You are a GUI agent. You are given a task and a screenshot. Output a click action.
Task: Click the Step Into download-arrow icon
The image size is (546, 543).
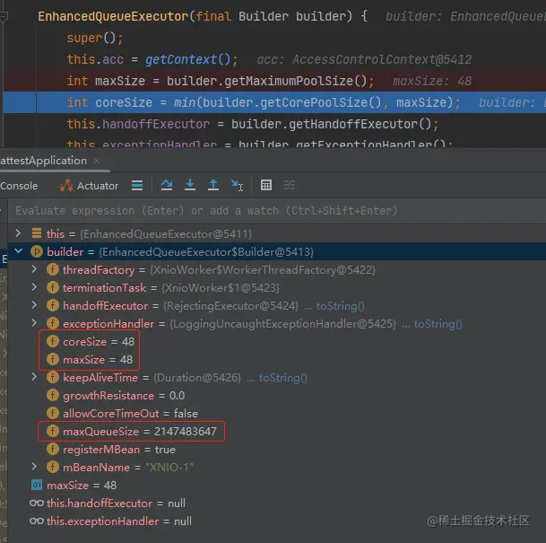[x=190, y=185]
